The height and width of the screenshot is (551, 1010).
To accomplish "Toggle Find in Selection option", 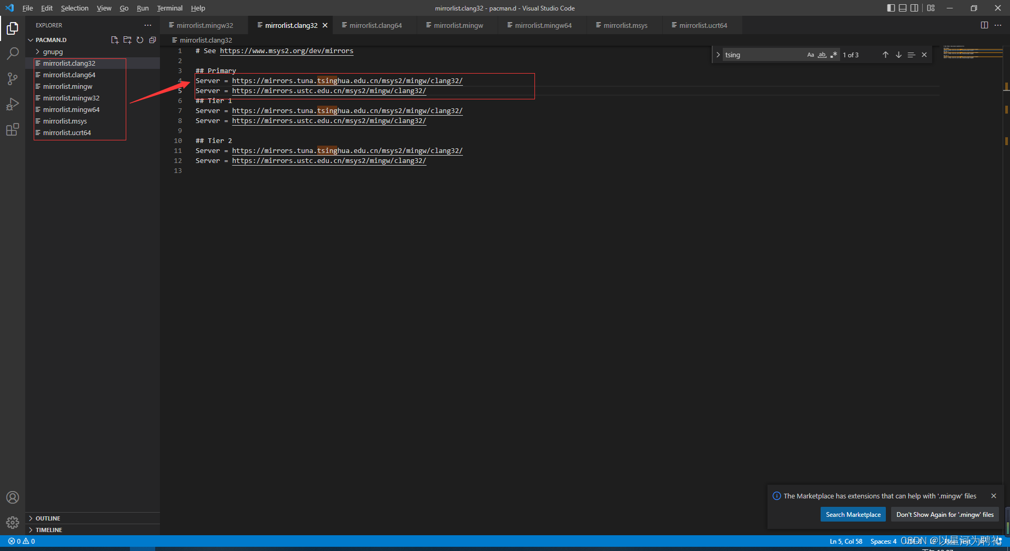I will (911, 55).
